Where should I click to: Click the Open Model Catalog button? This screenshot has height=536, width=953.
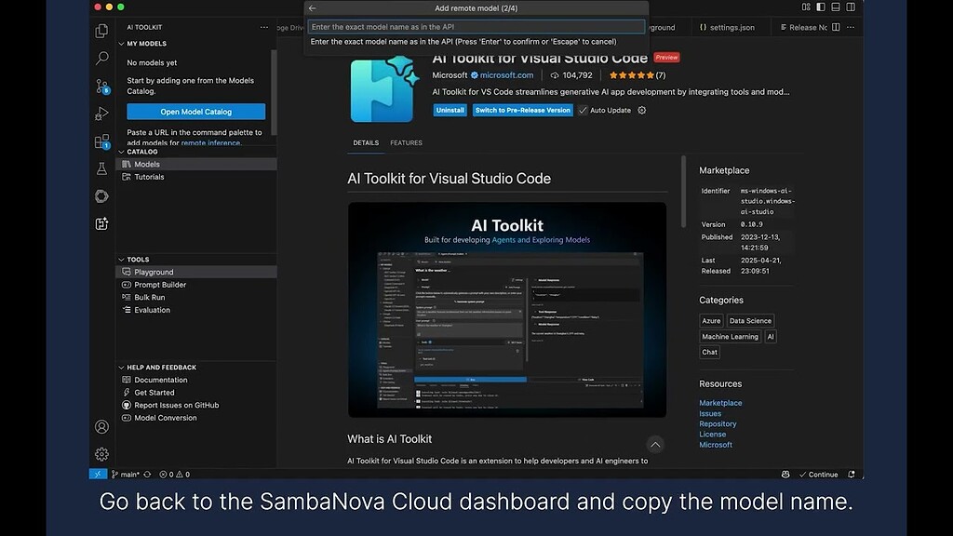(195, 111)
